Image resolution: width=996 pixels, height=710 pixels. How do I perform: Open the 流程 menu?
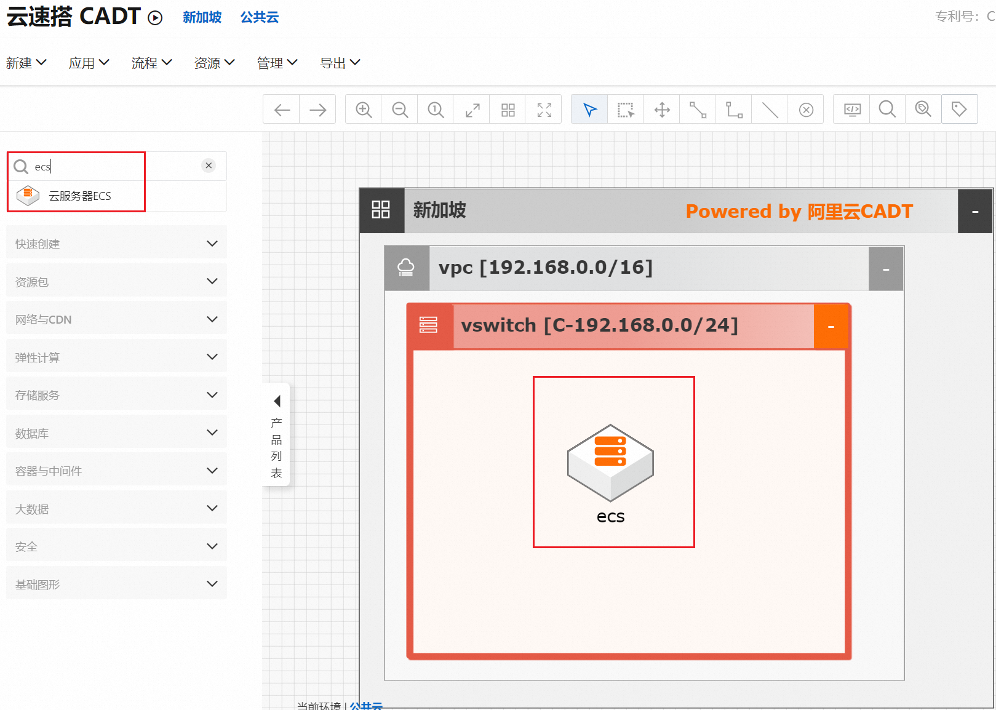click(x=152, y=63)
